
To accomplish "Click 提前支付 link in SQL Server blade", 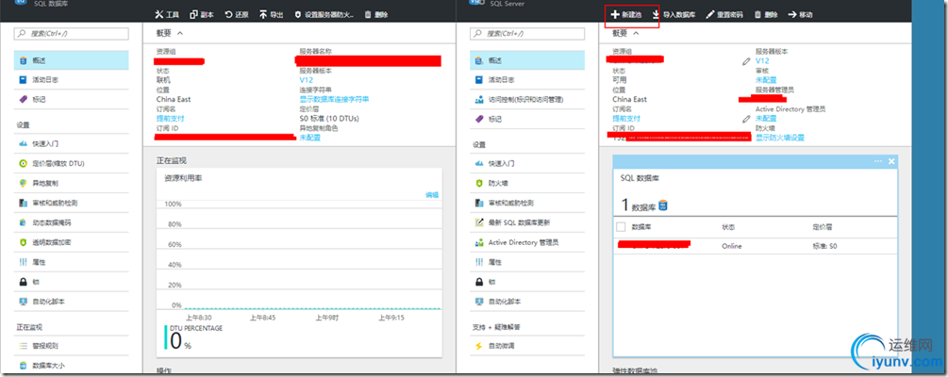I will point(626,119).
